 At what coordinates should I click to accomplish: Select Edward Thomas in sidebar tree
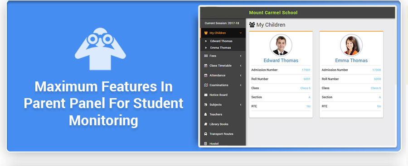(x=221, y=41)
